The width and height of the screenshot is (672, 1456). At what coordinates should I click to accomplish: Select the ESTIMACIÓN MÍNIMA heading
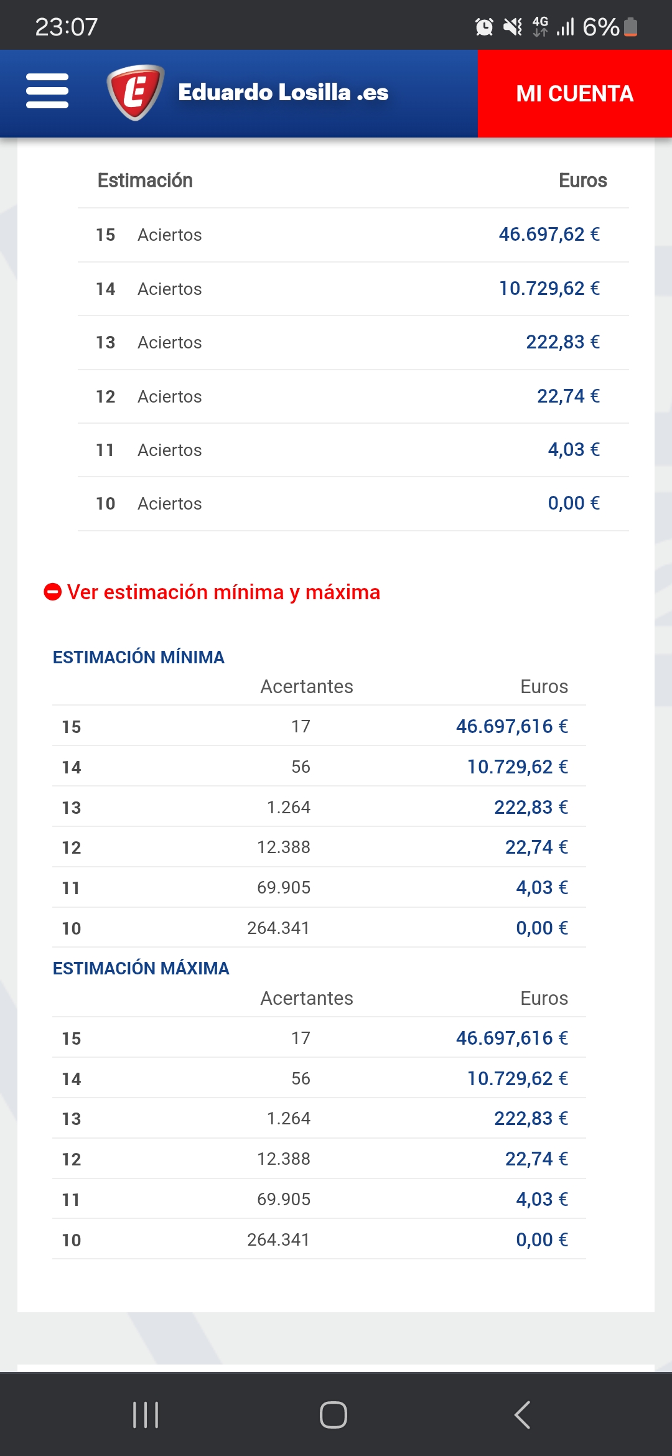coord(139,657)
